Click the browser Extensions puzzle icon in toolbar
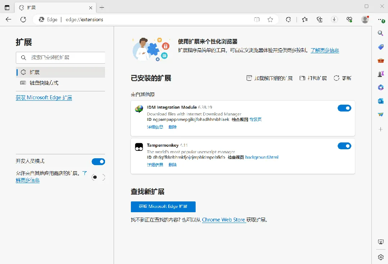 pos(288,19)
